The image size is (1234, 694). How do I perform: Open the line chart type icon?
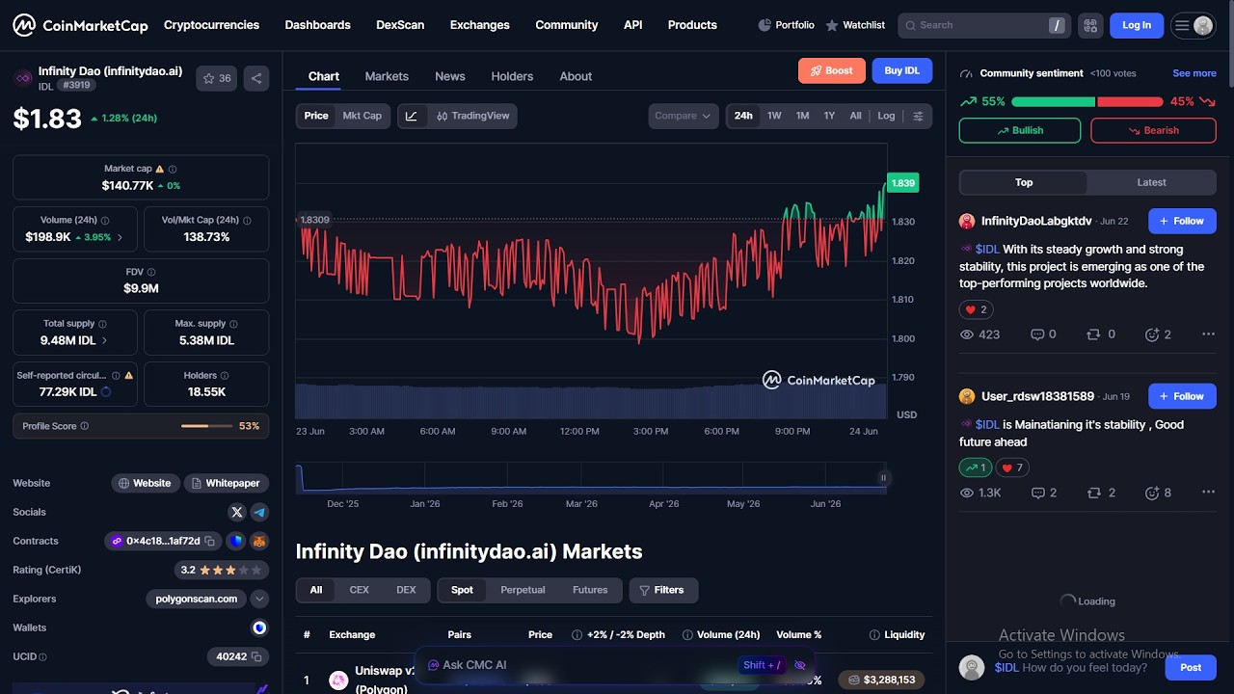click(x=412, y=116)
